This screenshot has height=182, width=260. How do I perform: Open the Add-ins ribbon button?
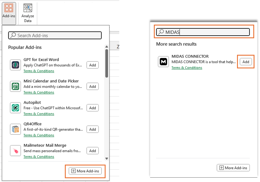(9, 13)
